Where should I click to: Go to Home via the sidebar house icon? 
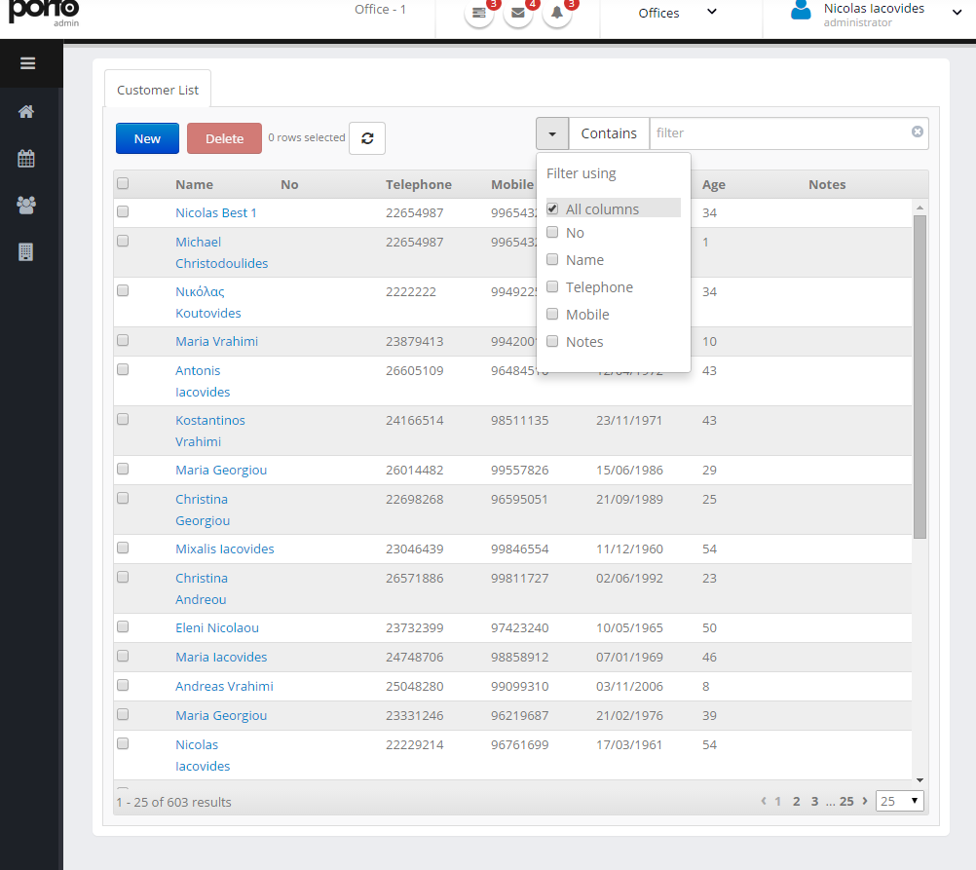point(26,111)
